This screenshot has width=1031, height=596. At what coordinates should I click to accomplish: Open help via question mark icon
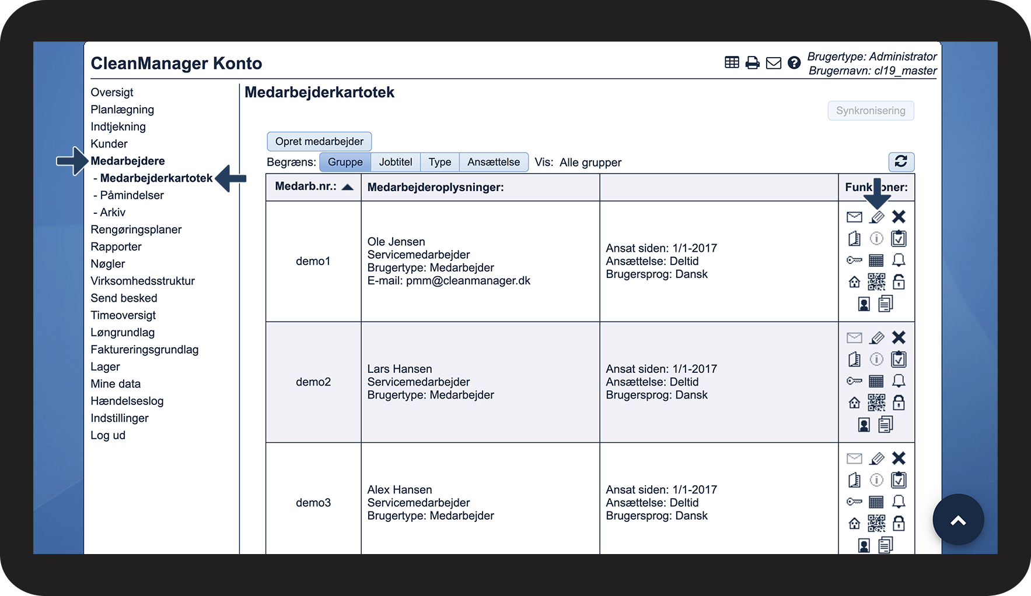pyautogui.click(x=794, y=62)
